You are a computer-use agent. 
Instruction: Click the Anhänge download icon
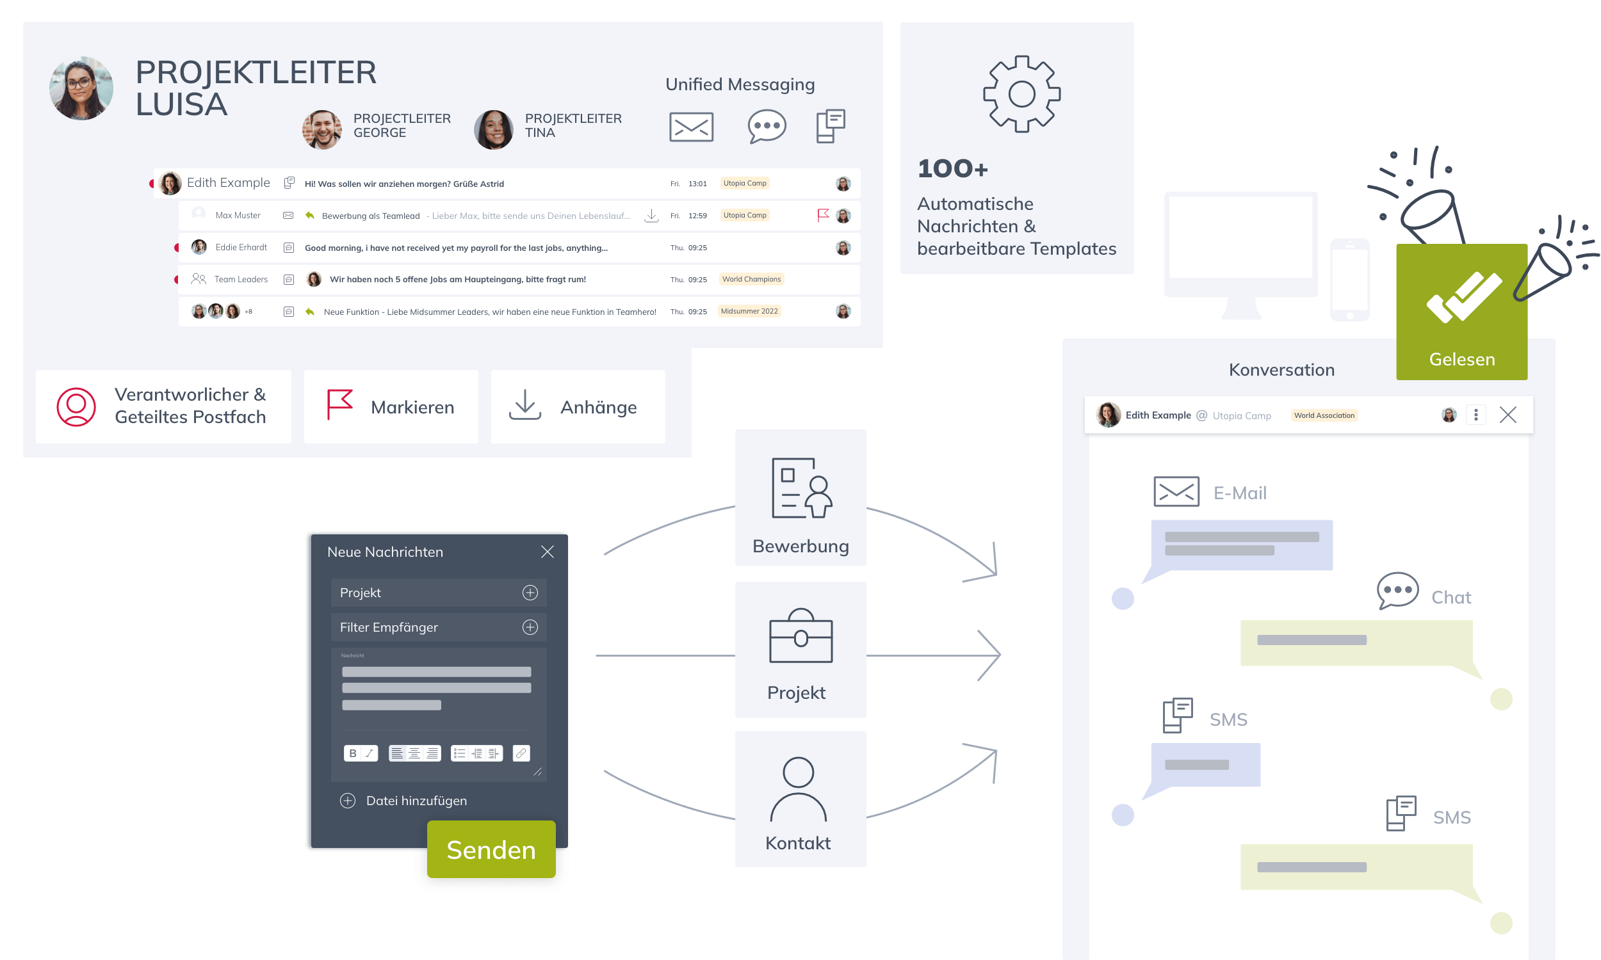(524, 404)
